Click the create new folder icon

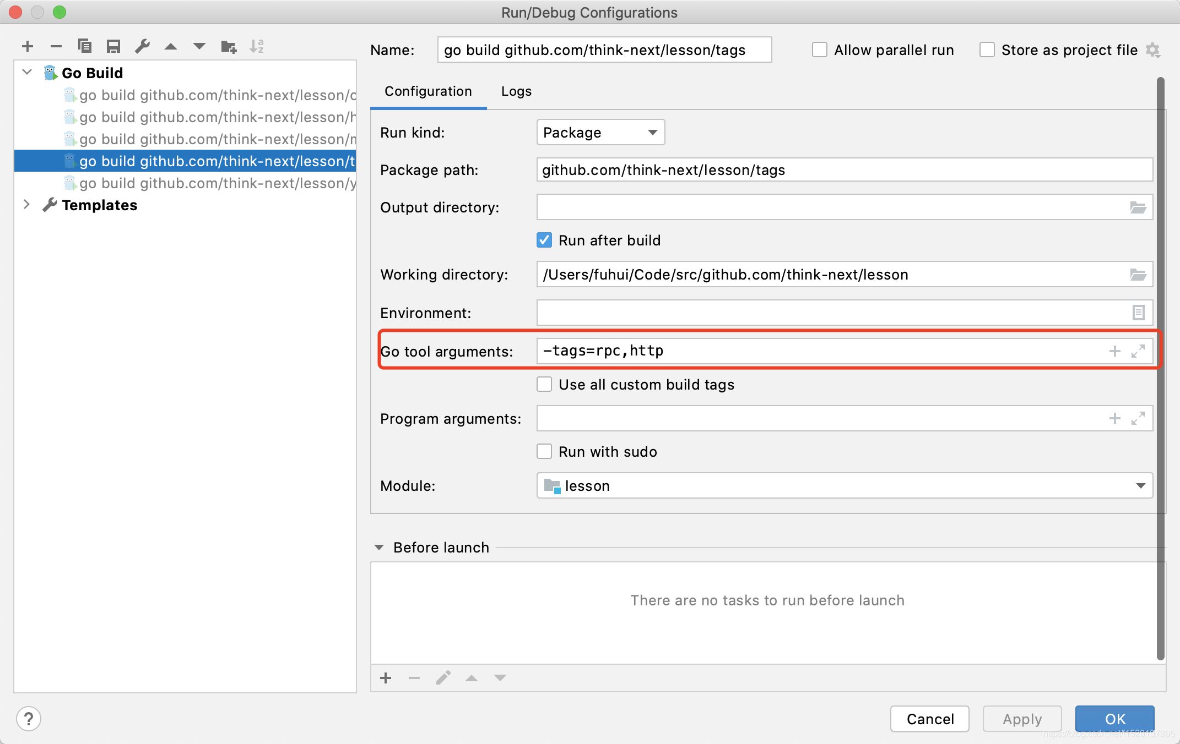[x=229, y=47]
